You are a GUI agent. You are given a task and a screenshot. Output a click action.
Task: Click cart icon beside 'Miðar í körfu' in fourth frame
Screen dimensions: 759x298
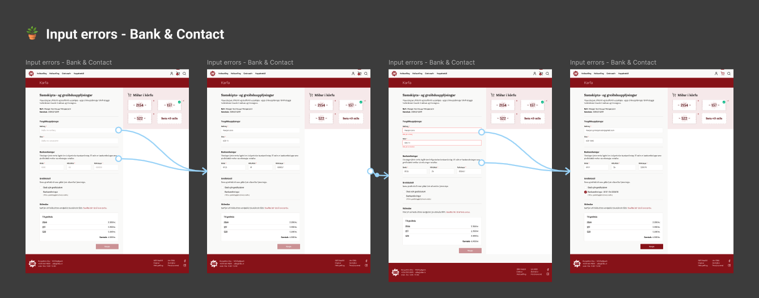[x=675, y=95]
